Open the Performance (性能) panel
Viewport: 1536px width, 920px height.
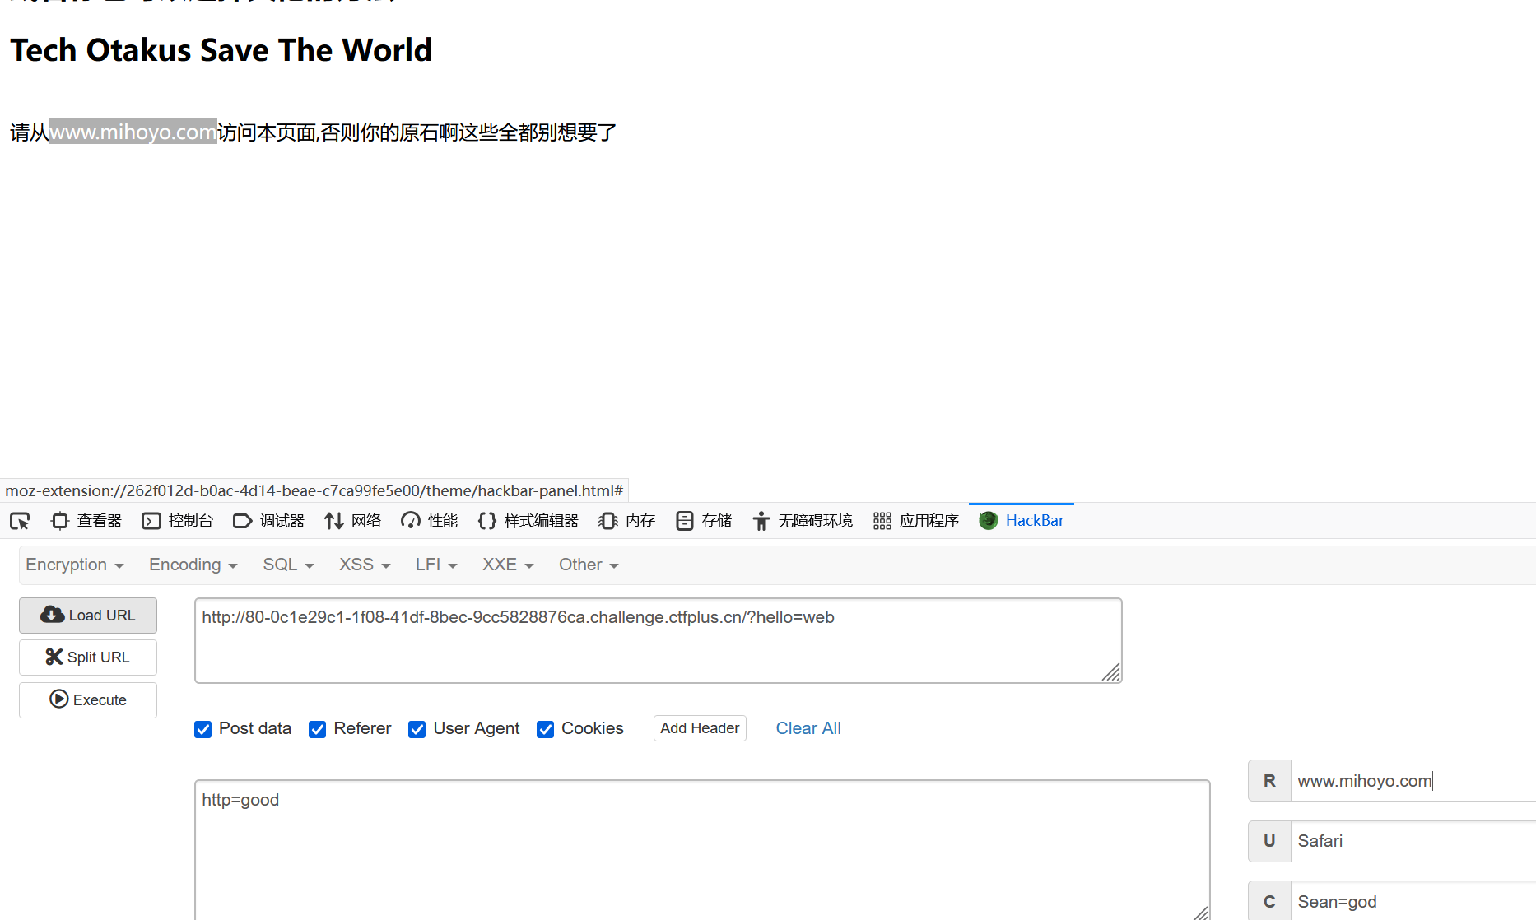point(430,521)
